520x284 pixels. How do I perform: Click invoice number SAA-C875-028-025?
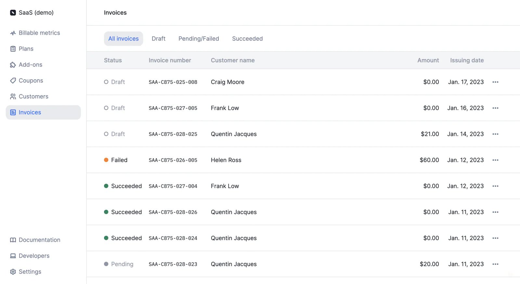tap(173, 134)
